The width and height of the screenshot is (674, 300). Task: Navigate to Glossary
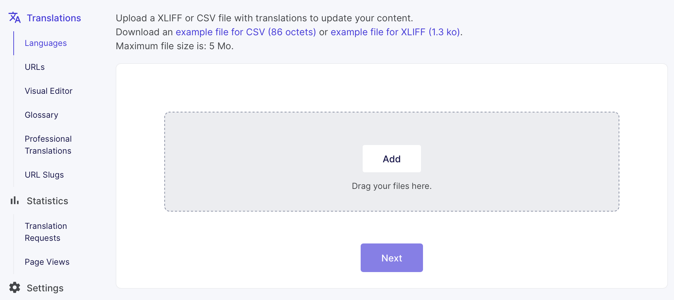point(41,115)
